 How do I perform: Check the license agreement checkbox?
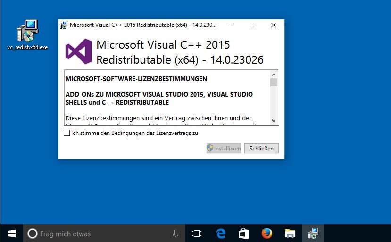tap(67, 133)
